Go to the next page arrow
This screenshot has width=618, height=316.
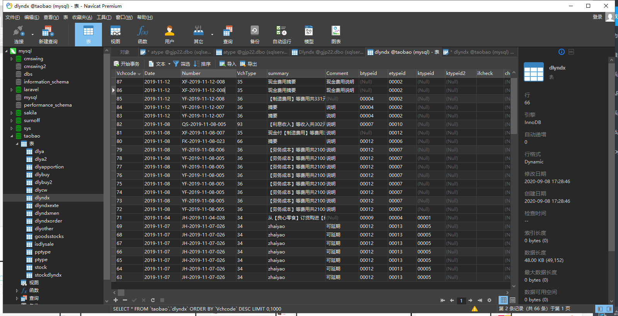click(x=470, y=300)
